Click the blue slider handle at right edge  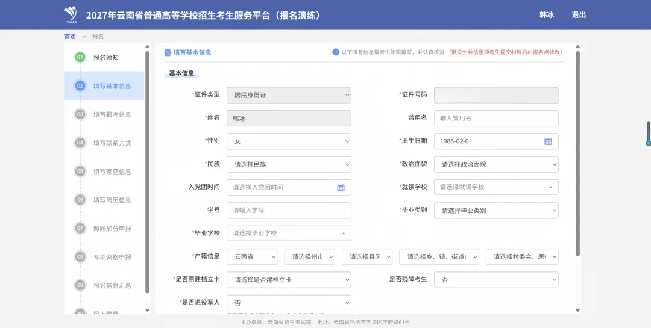pyautogui.click(x=648, y=143)
